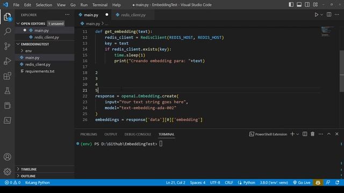Toggle Panel layout icon in title bar

pos(299,5)
